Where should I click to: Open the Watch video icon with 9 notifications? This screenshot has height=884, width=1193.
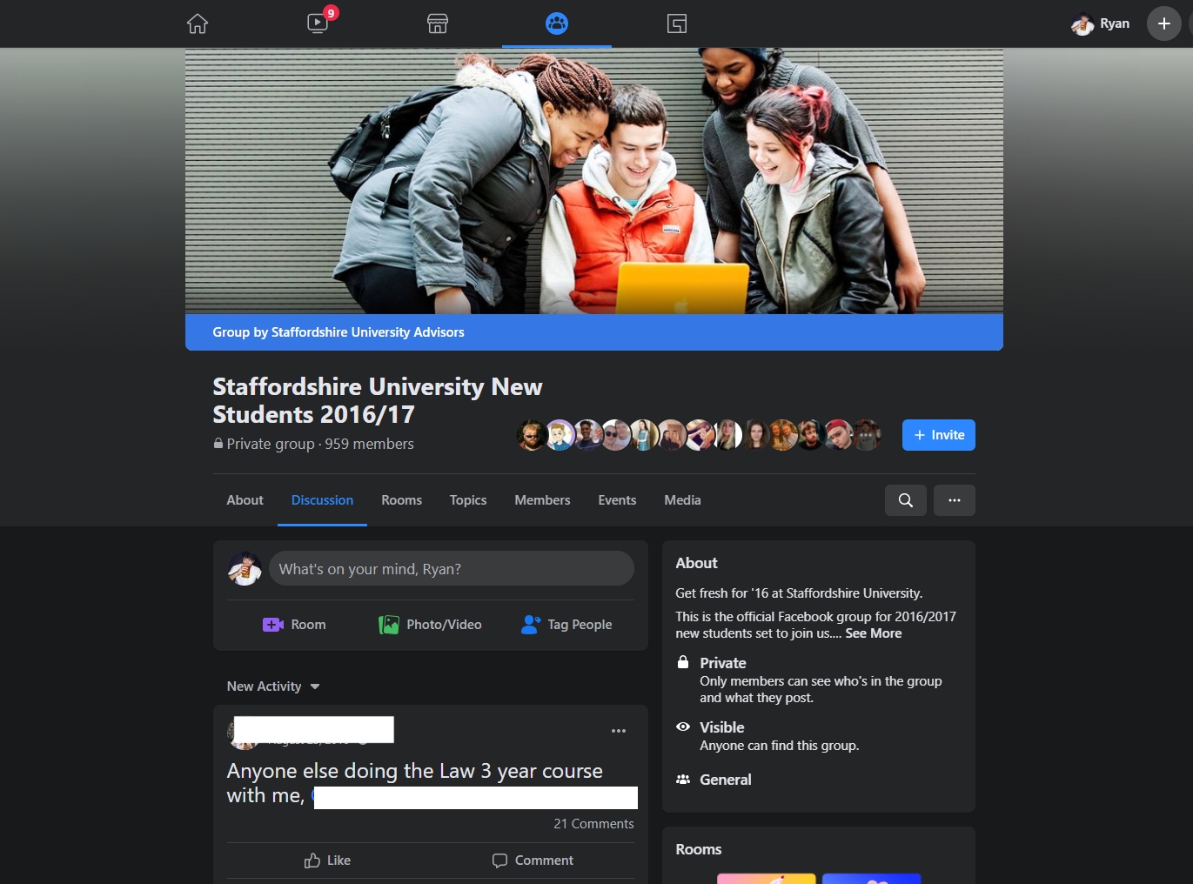tap(319, 22)
